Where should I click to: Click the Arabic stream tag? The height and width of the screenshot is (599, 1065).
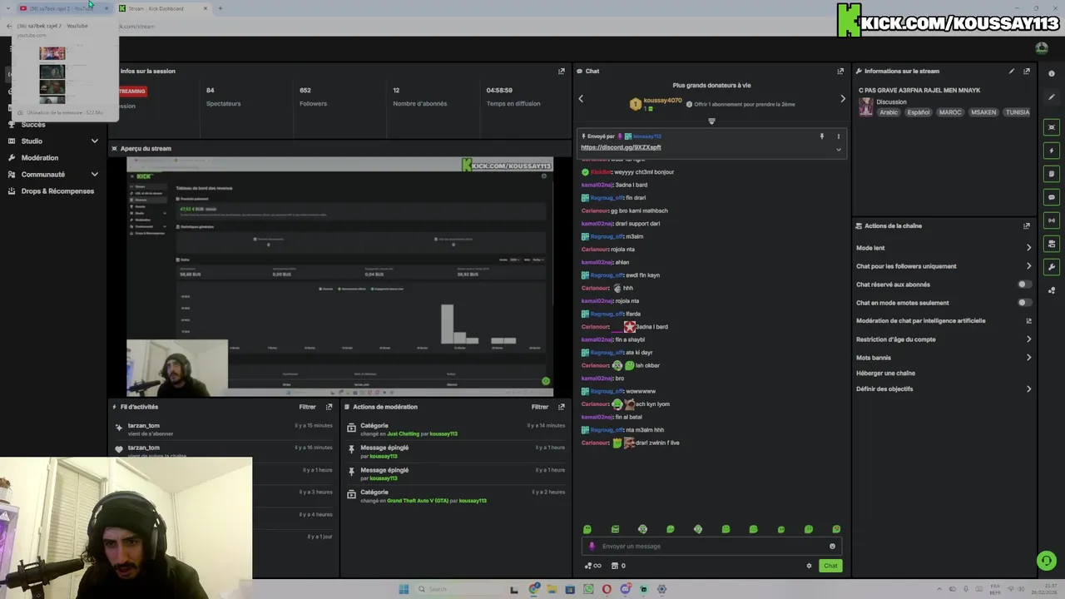tap(889, 112)
